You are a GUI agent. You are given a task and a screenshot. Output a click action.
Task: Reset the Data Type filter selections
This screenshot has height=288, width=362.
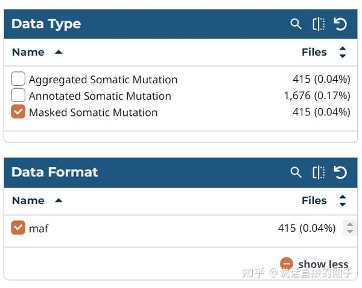coord(340,24)
